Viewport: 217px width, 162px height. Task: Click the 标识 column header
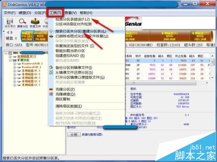tap(138, 56)
